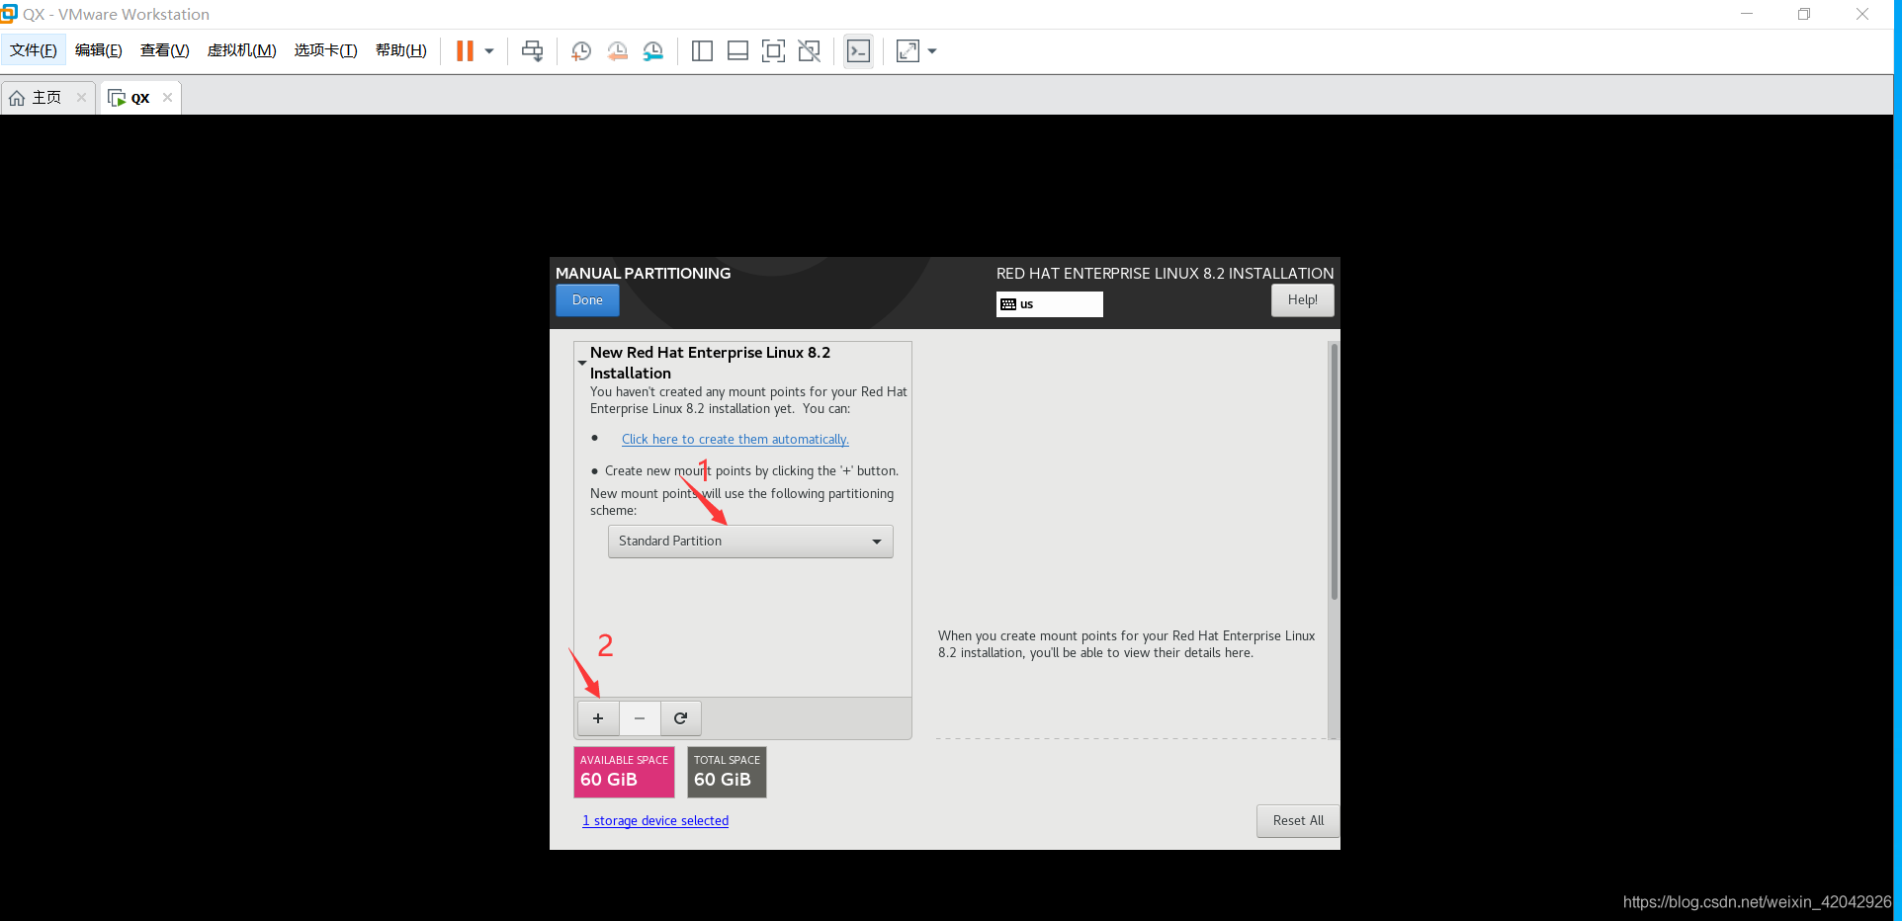Click the RED HAT ENTERPRISE LINUX 8.2 INSTALLATION title
Image resolution: width=1902 pixels, height=921 pixels.
pyautogui.click(x=1165, y=274)
